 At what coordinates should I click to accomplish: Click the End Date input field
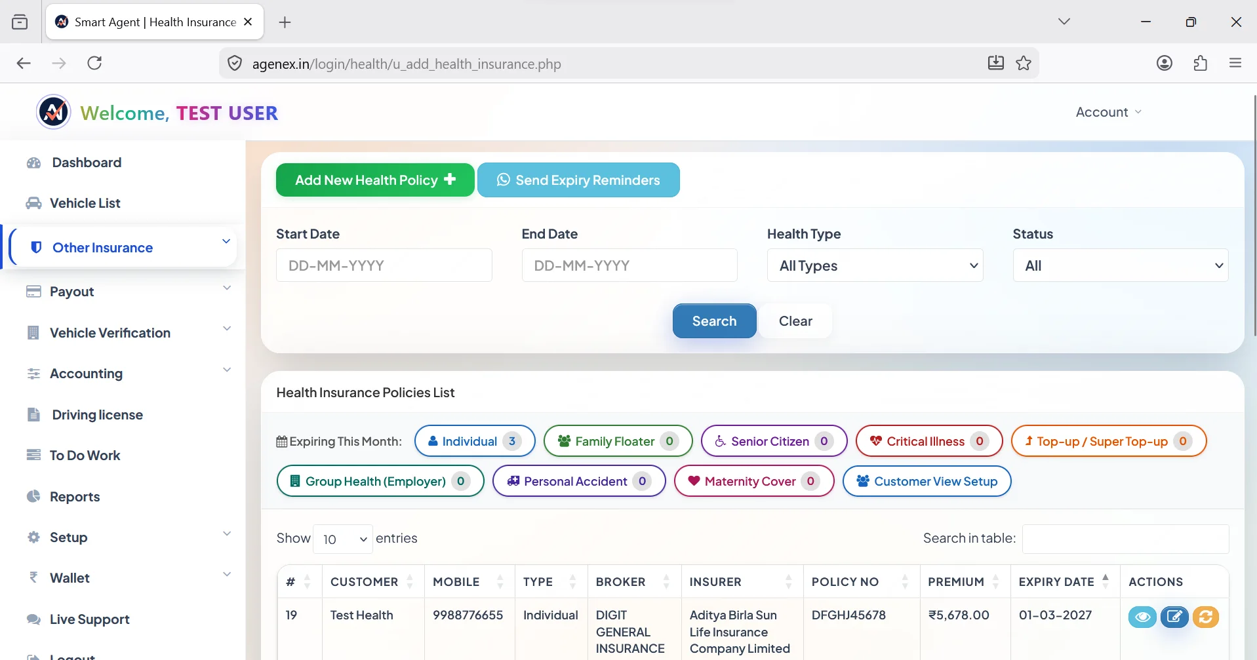629,265
